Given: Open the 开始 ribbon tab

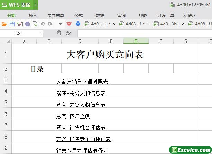Looking at the screenshot, I should click(x=11, y=15).
